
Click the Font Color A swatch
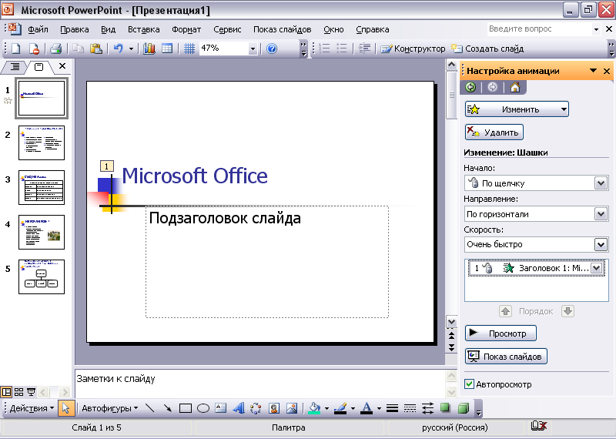pos(367,408)
